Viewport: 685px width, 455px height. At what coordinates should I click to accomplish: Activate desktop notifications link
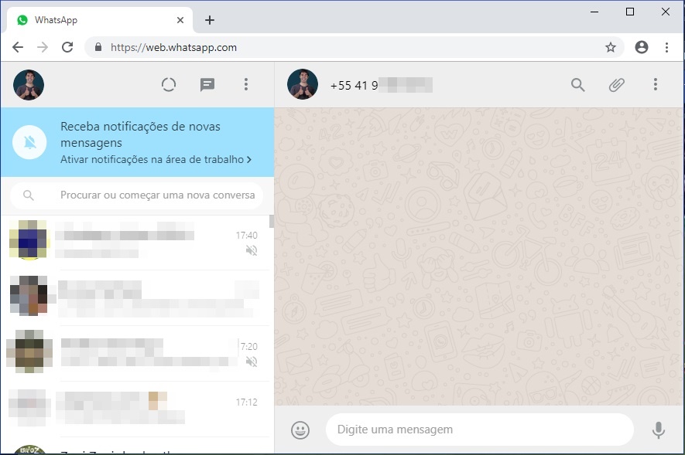156,159
